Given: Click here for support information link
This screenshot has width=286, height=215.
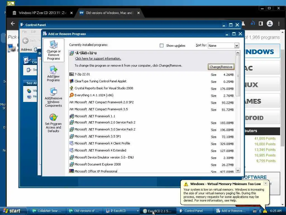Looking at the screenshot, I should tap(98, 59).
